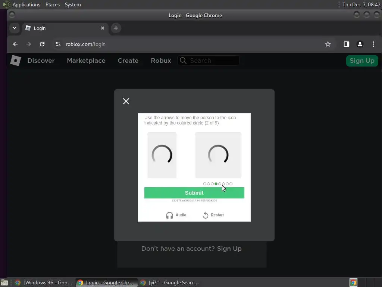This screenshot has width=382, height=287.
Task: Click the green Sign Up button in header
Action: [362, 61]
